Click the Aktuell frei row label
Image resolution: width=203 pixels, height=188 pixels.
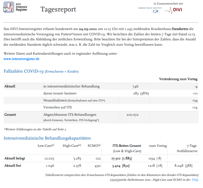(13, 166)
